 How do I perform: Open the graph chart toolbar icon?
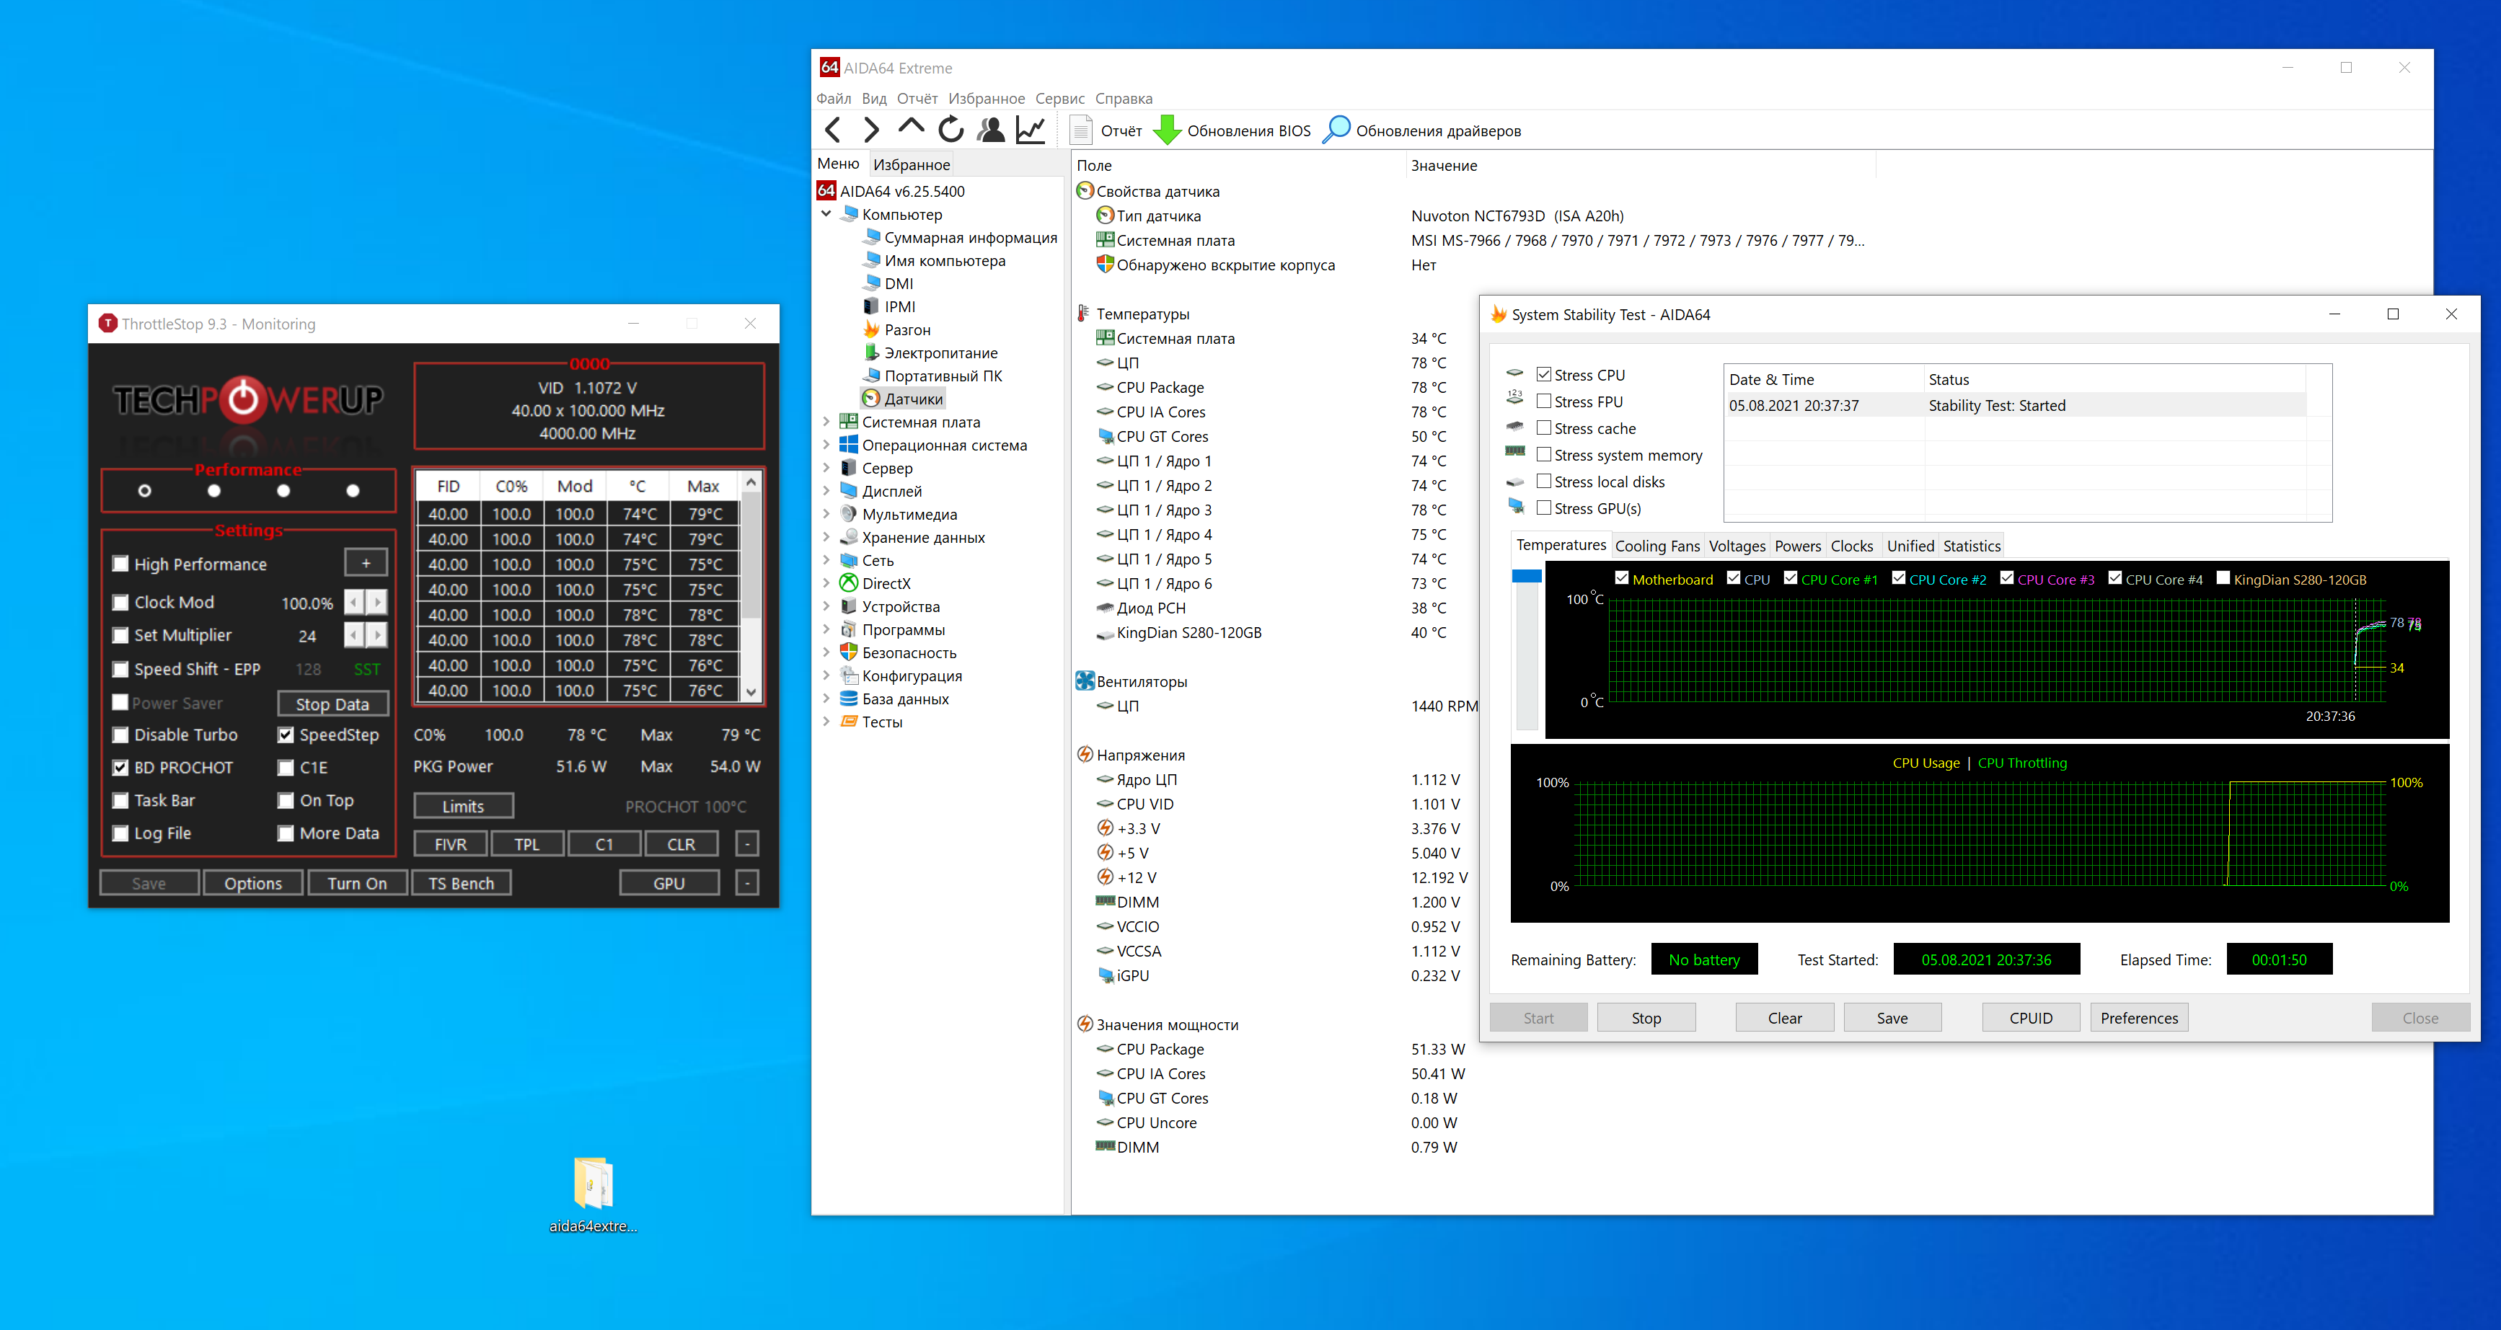(1030, 130)
